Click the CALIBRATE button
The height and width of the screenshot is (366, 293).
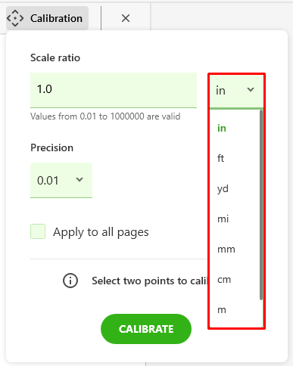[x=146, y=329]
